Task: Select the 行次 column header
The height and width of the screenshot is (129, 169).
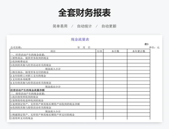Action: coord(100,51)
